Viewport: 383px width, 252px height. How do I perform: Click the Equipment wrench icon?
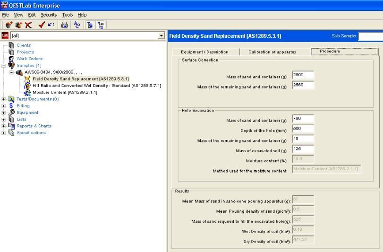(x=11, y=113)
